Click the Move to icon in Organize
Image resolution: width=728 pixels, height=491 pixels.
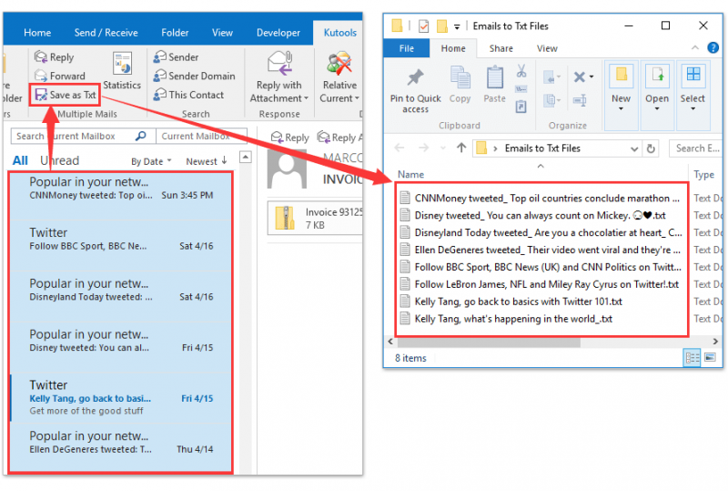coord(551,77)
